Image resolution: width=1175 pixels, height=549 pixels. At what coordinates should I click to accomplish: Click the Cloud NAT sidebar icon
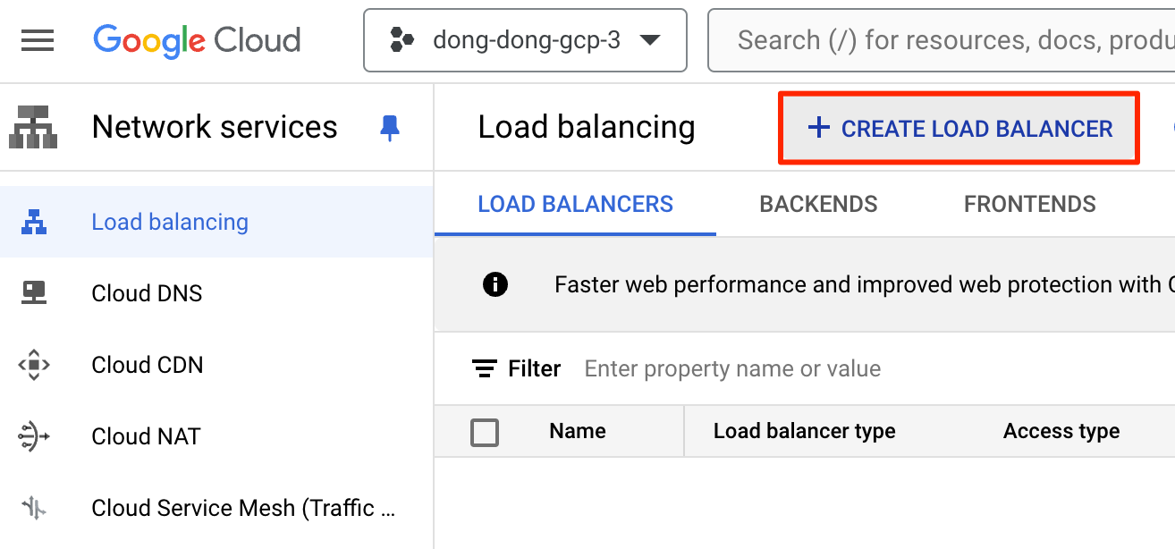click(x=34, y=436)
